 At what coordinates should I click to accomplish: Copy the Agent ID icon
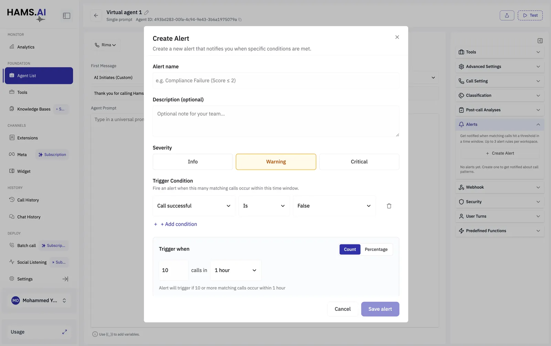pos(240,20)
